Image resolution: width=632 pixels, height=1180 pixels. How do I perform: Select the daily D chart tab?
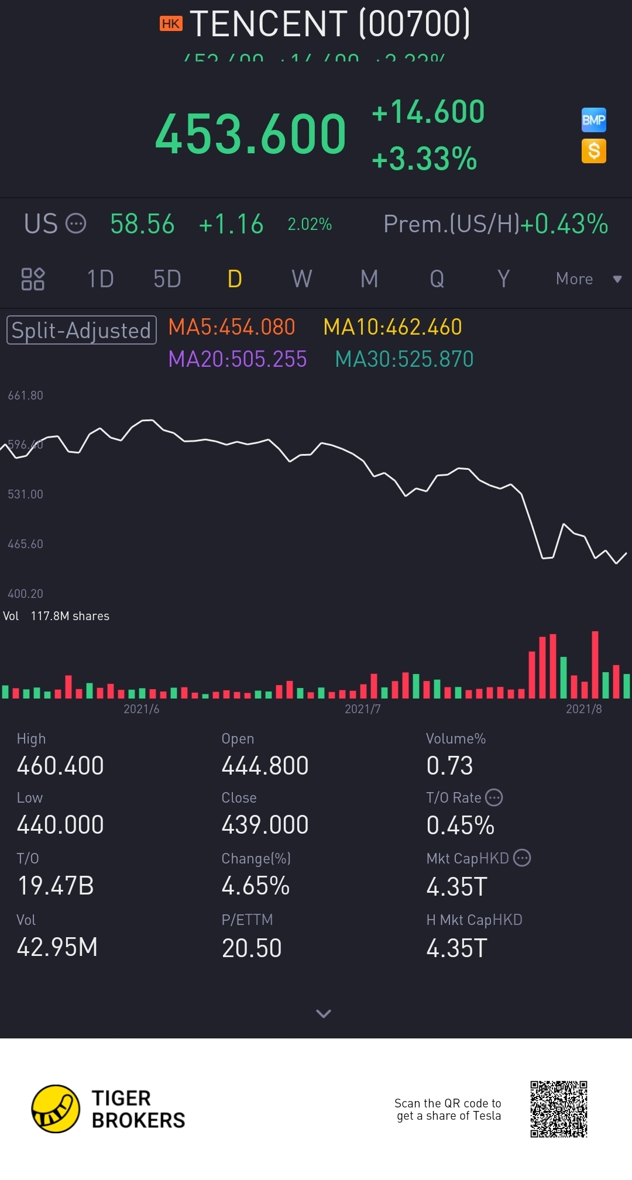point(235,279)
